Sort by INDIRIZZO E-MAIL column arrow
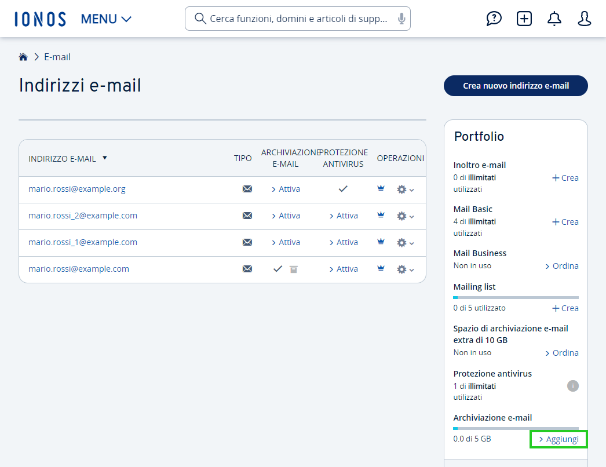 (x=105, y=158)
